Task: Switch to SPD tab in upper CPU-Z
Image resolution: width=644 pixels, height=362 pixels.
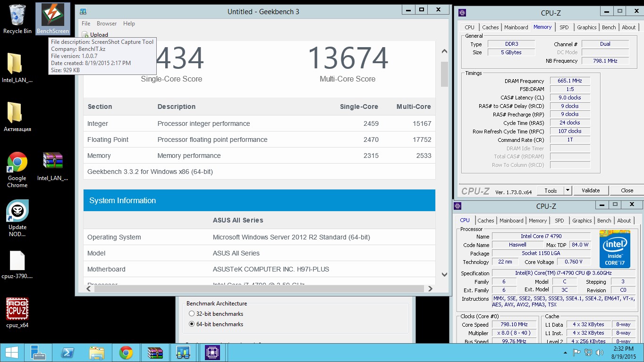Action: click(564, 27)
